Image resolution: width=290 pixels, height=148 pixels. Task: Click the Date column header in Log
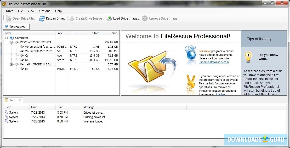tap(43, 107)
